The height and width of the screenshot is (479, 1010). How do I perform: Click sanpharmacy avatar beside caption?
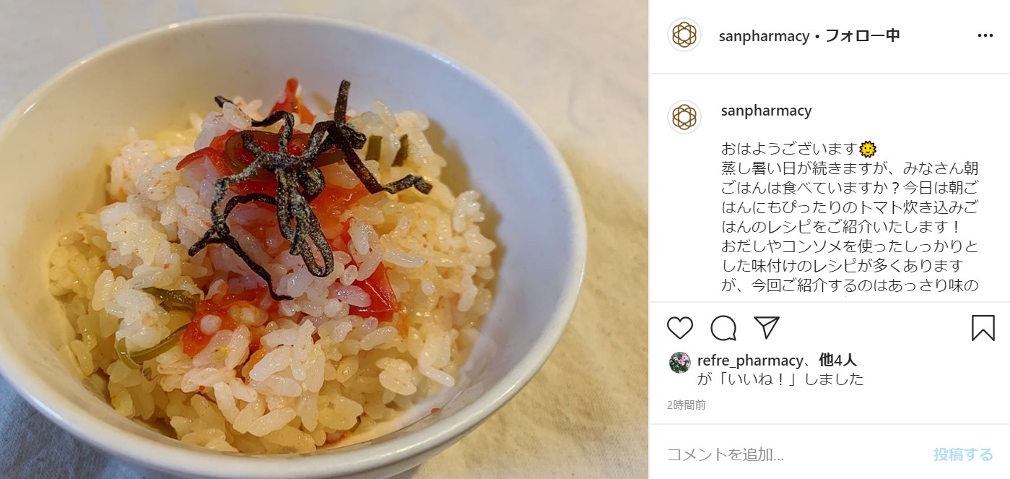[684, 117]
